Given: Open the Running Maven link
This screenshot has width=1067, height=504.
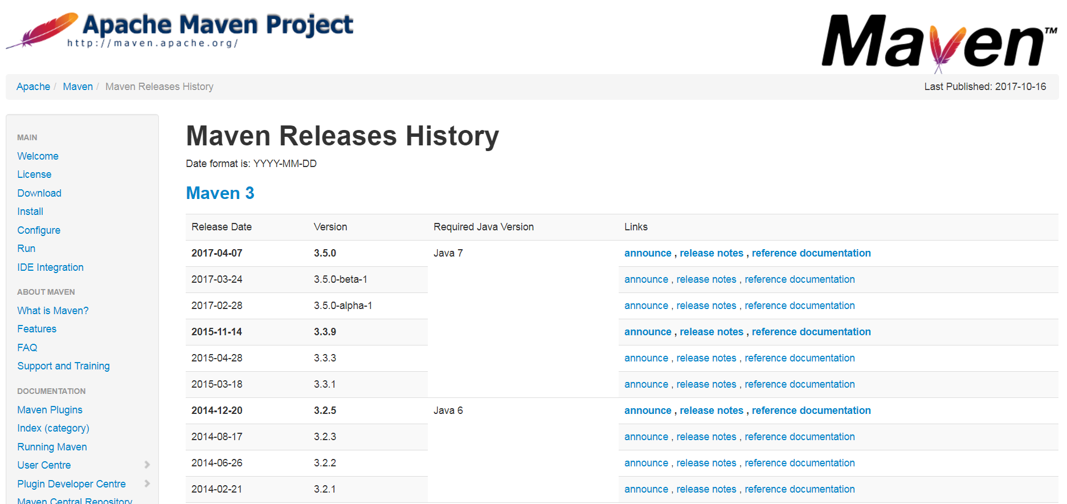Looking at the screenshot, I should click(52, 447).
